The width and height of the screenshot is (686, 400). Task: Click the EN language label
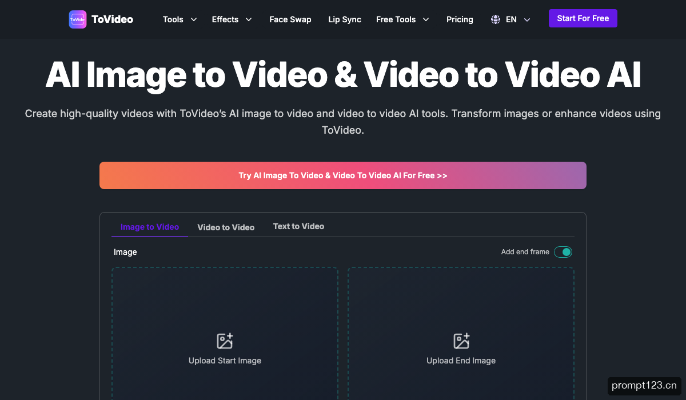click(511, 19)
